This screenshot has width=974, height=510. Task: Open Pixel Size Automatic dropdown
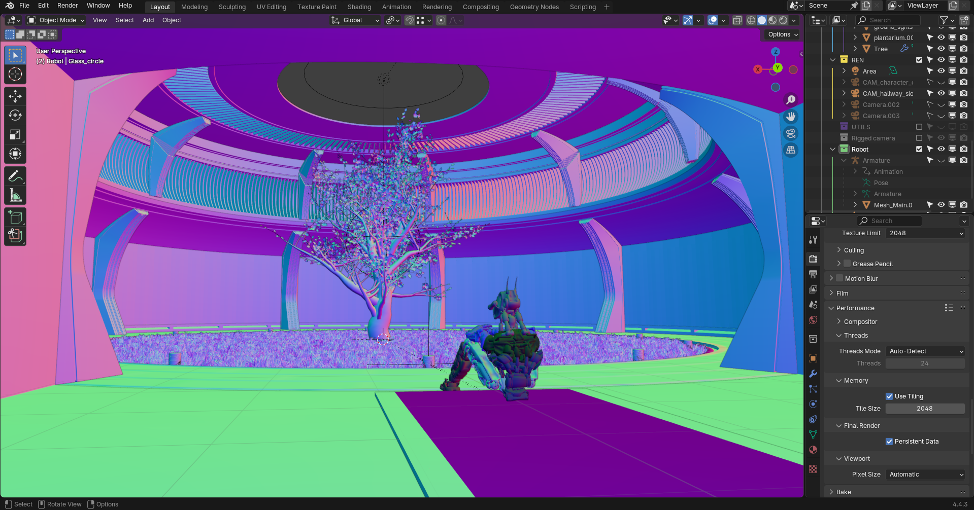coord(925,475)
